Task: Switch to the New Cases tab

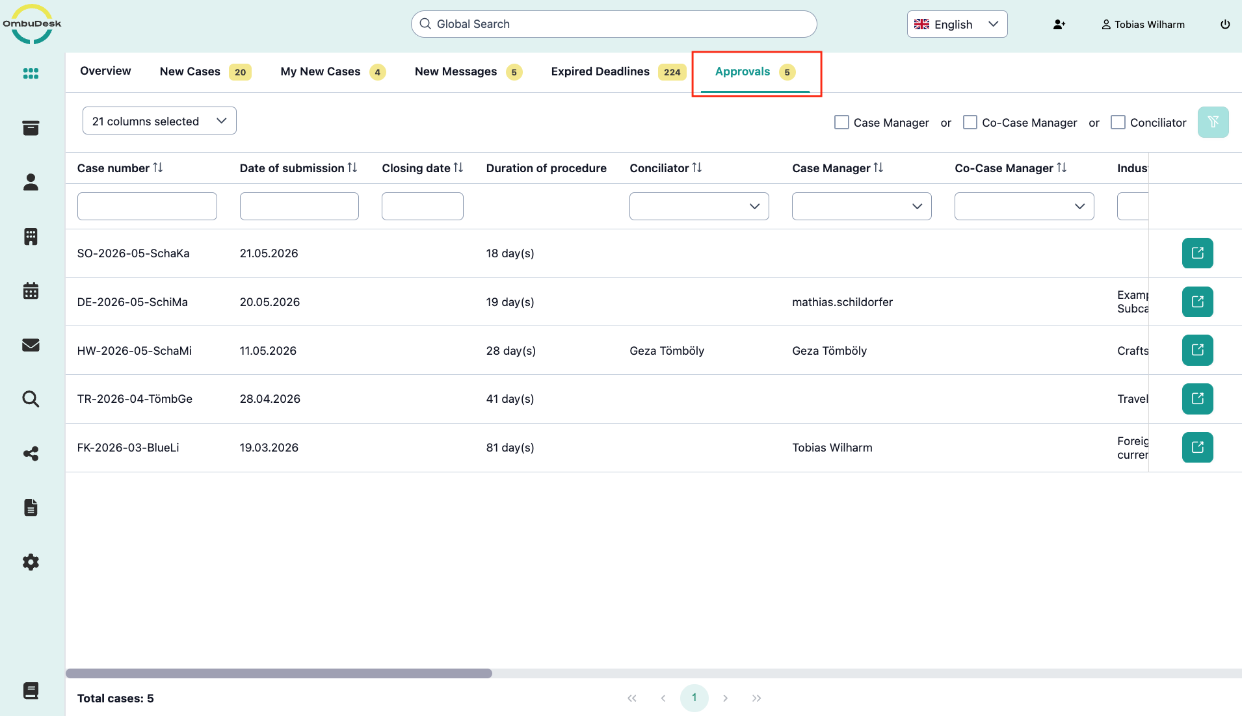Action: point(205,71)
